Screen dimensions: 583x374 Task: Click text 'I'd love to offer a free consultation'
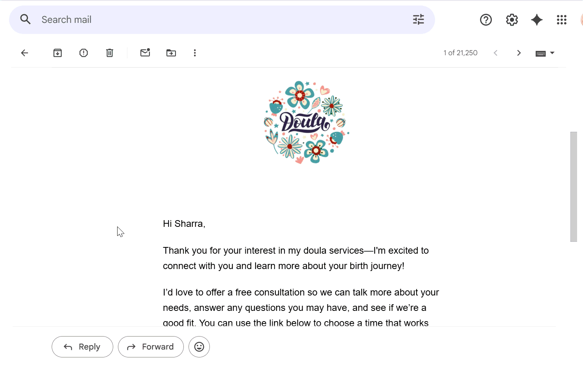(234, 292)
